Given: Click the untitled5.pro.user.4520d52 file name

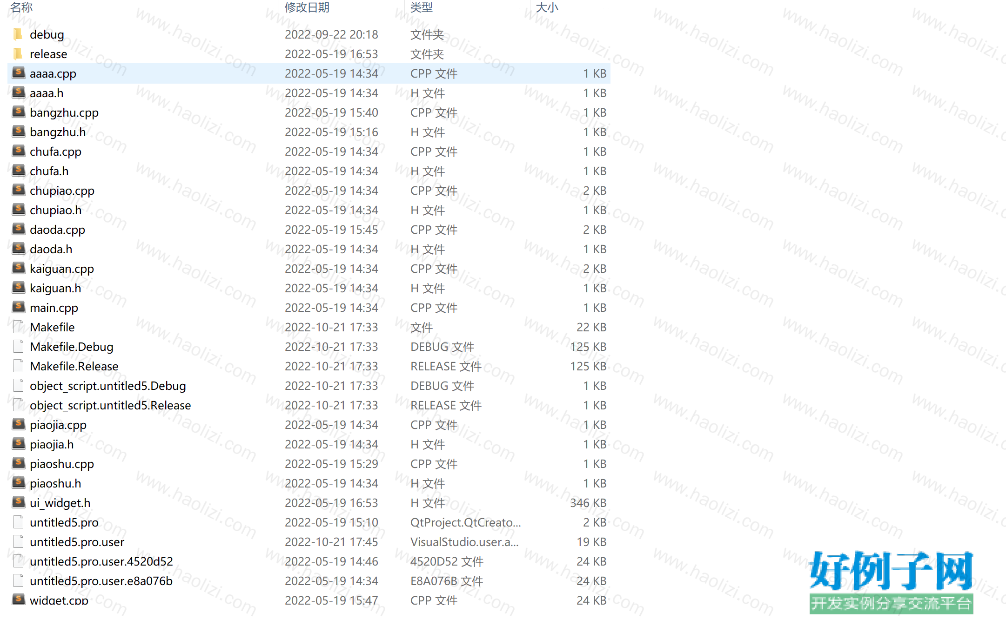Looking at the screenshot, I should pos(101,561).
